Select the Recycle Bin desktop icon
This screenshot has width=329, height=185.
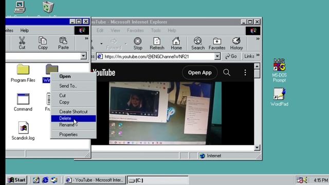48,7
